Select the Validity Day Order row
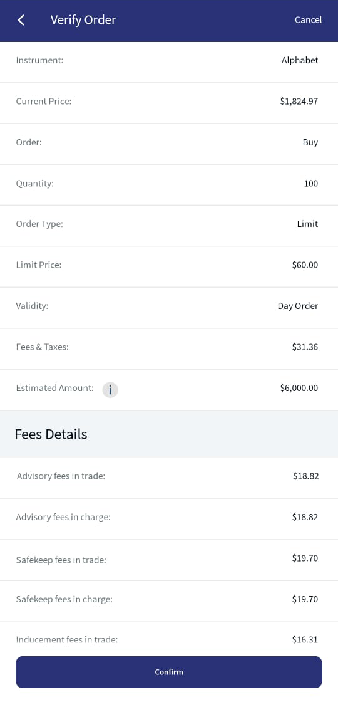This screenshot has width=338, height=702. 169,308
